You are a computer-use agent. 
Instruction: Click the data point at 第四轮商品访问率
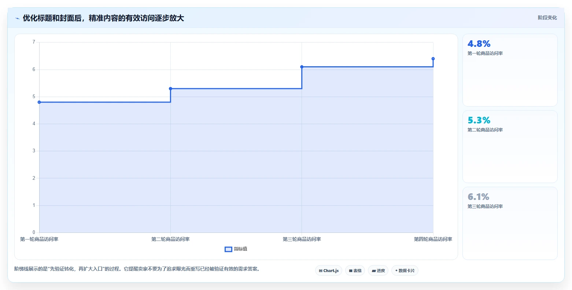(433, 59)
